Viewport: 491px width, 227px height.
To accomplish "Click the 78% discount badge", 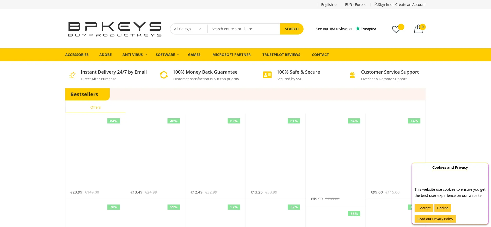I will click(x=114, y=207).
